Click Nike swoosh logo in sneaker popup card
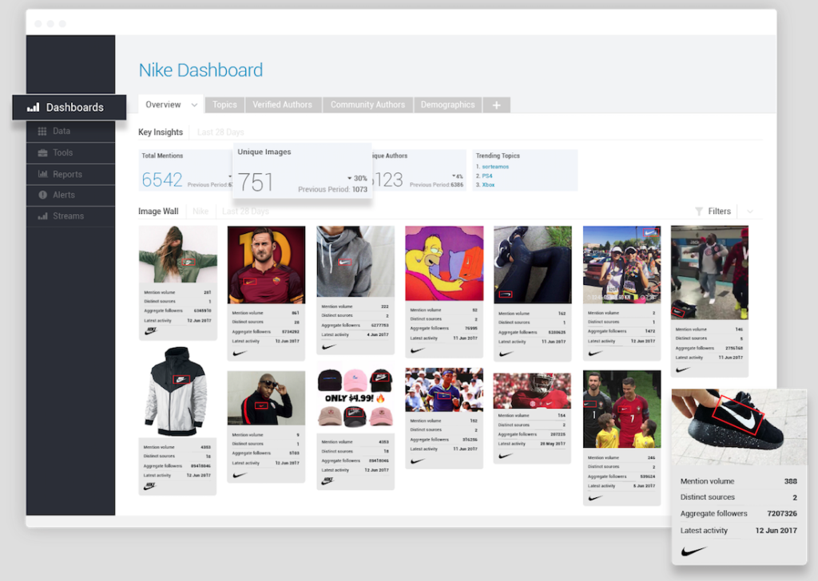This screenshot has width=818, height=581. (x=694, y=551)
